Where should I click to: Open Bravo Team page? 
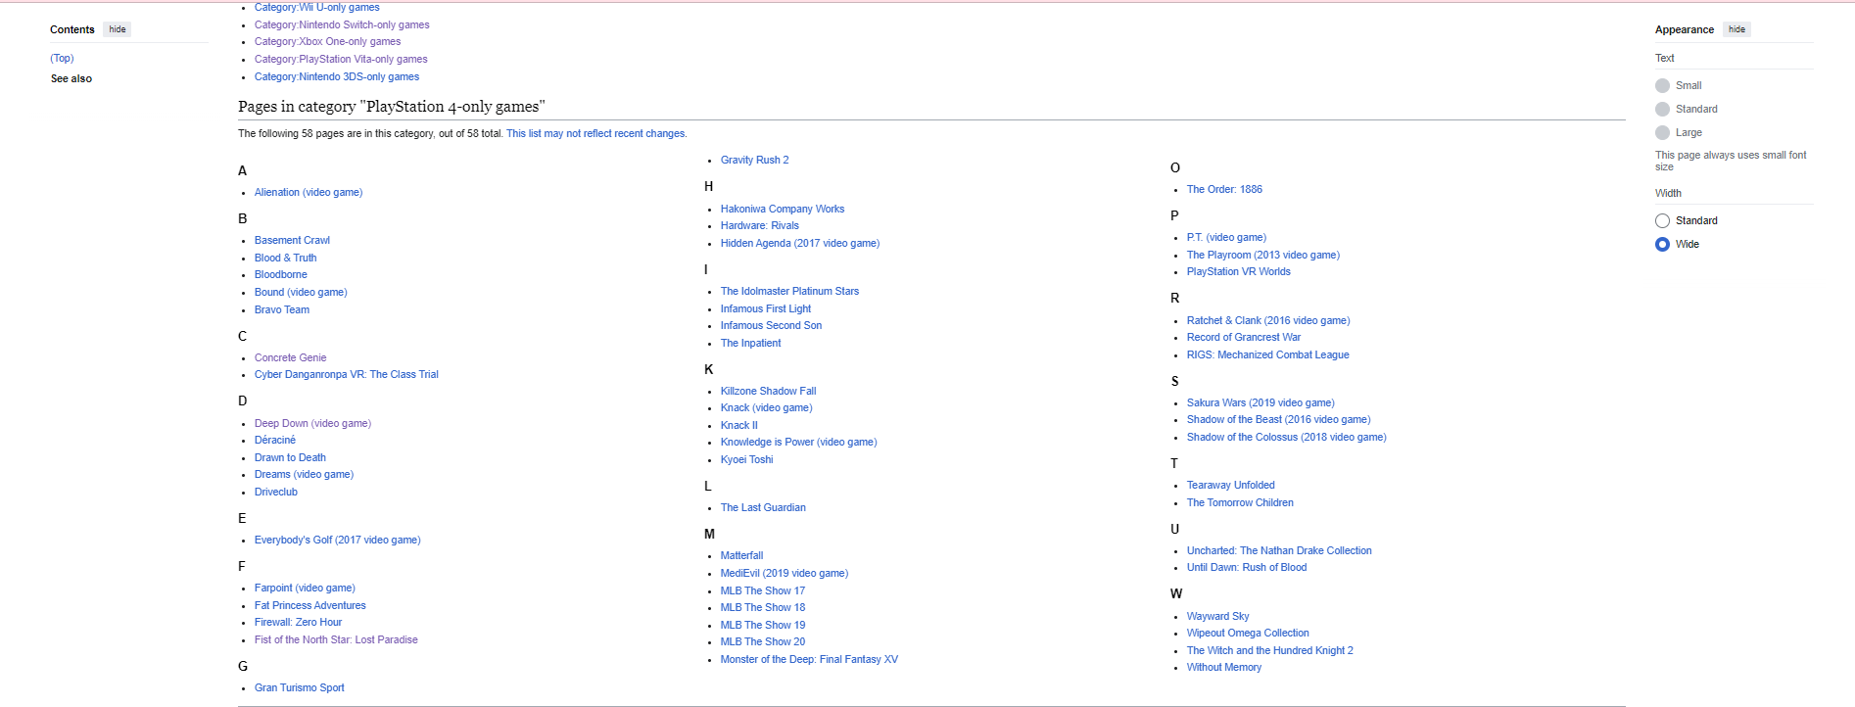point(282,309)
